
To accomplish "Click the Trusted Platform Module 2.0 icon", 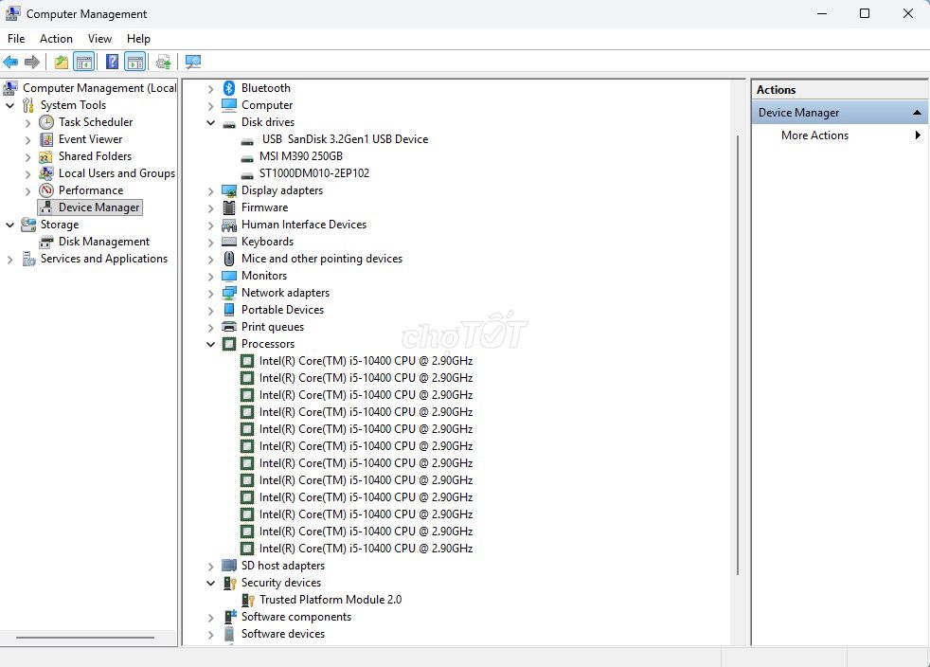I will [248, 600].
